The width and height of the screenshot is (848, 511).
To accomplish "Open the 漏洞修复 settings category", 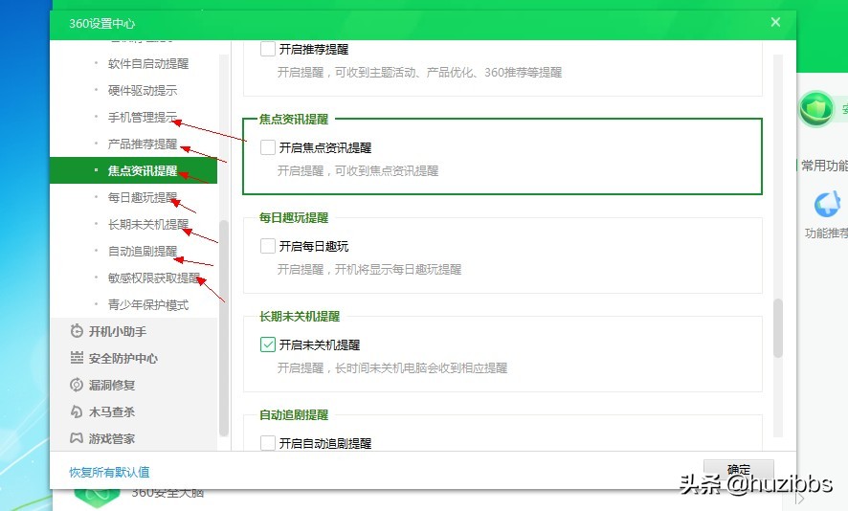I will [112, 385].
